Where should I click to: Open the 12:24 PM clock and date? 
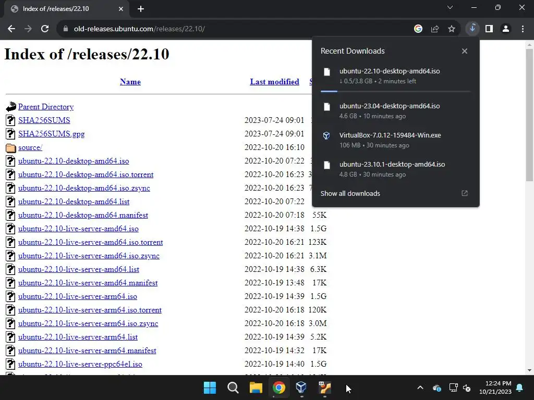pos(495,387)
